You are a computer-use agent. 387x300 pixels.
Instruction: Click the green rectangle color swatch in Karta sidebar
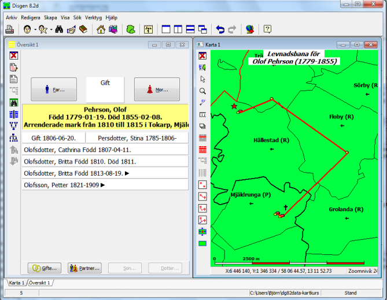coord(202,243)
